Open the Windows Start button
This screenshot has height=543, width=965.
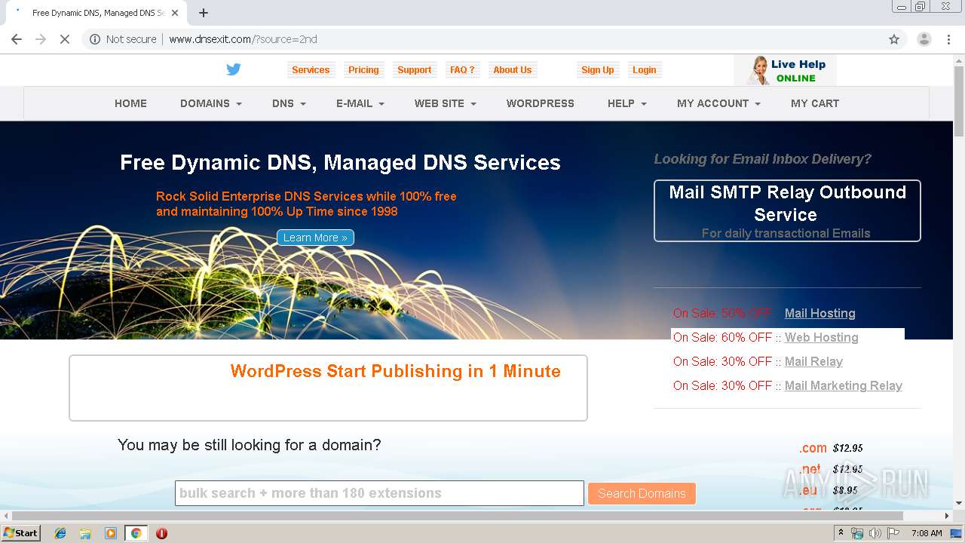20,533
